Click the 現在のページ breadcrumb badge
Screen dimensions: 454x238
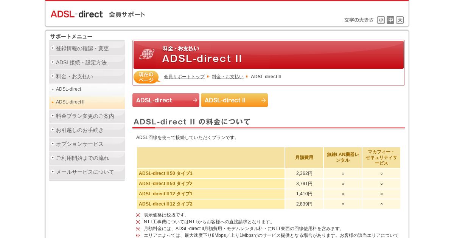pyautogui.click(x=147, y=77)
